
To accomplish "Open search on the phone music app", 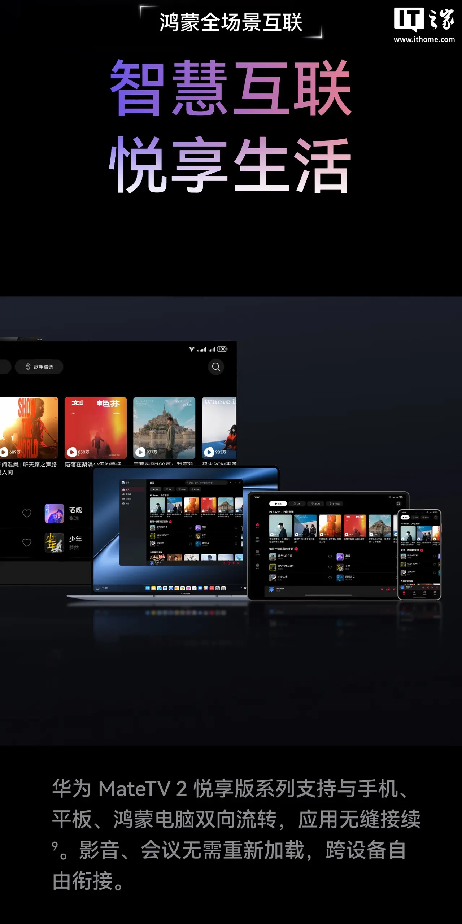I will 436,518.
